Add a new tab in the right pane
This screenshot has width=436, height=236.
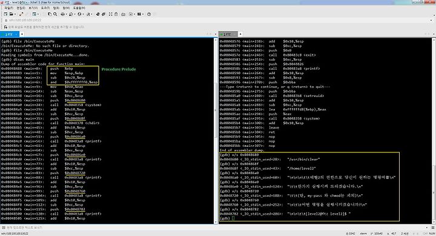(x=240, y=34)
